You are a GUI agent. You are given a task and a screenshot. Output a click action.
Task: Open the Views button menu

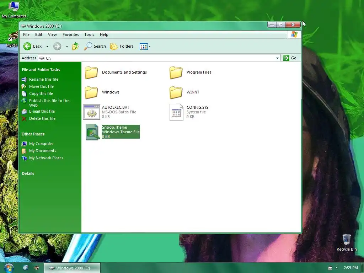pos(145,46)
